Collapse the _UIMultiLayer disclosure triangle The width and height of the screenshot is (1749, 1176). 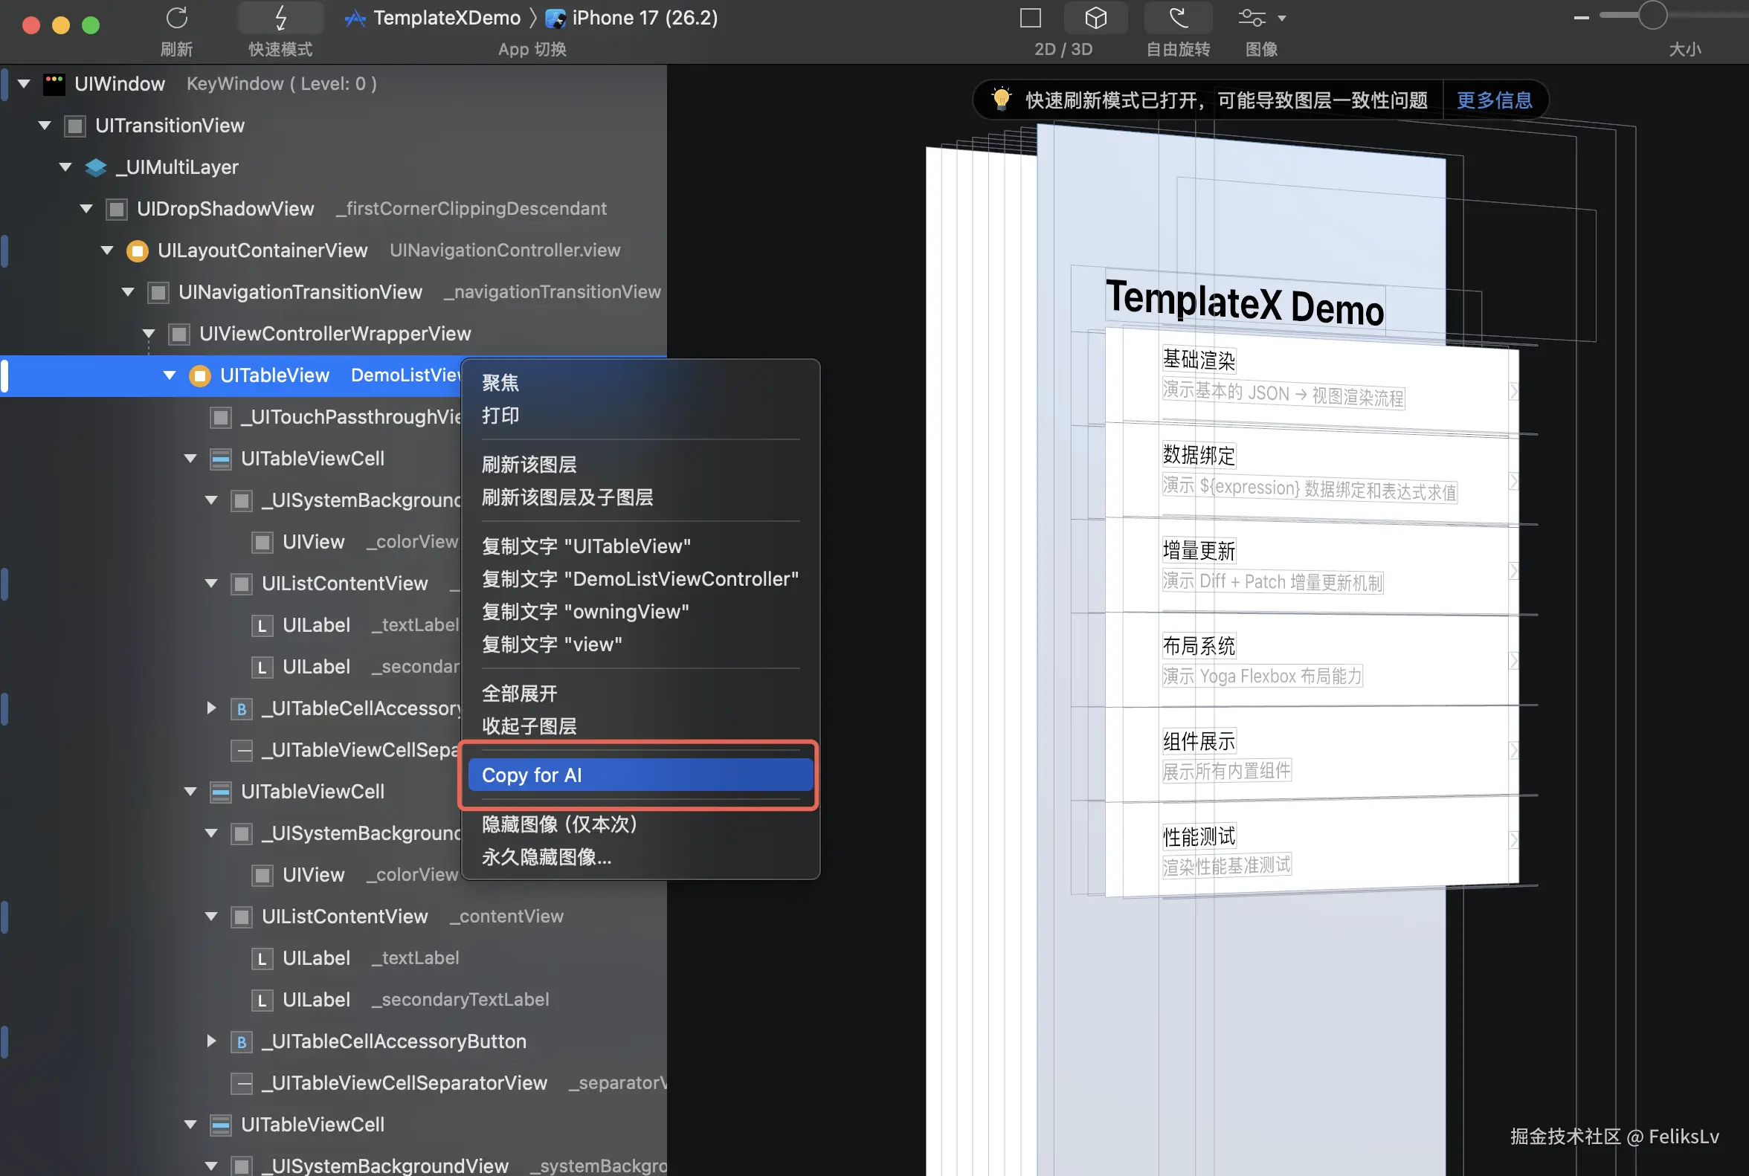(66, 167)
